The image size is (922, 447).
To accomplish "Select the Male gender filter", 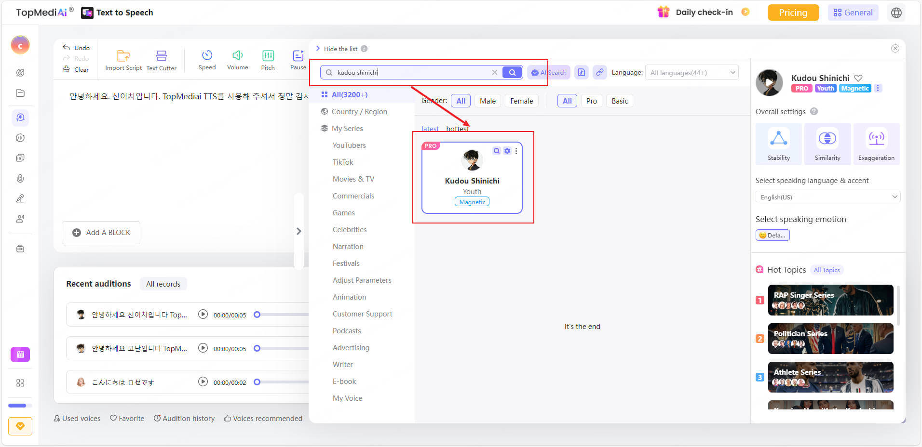I will (x=488, y=101).
